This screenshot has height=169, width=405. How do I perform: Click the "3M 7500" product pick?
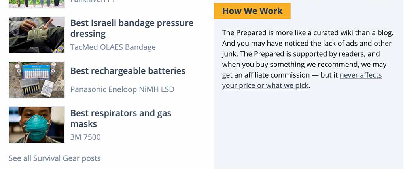(85, 137)
